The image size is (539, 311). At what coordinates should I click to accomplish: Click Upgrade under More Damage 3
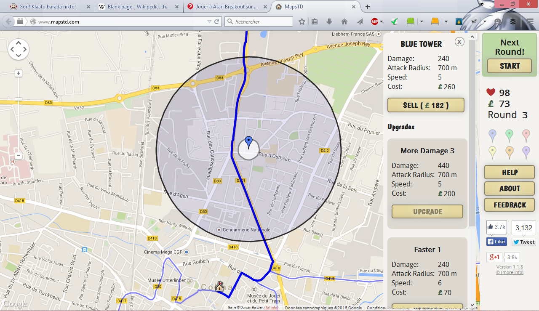[427, 212]
